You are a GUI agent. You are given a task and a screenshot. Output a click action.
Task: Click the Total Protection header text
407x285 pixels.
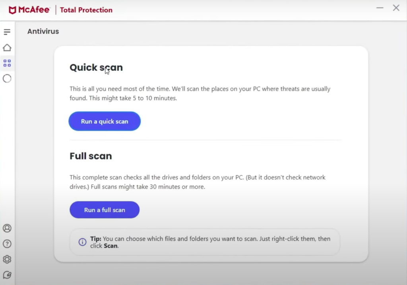[86, 10]
